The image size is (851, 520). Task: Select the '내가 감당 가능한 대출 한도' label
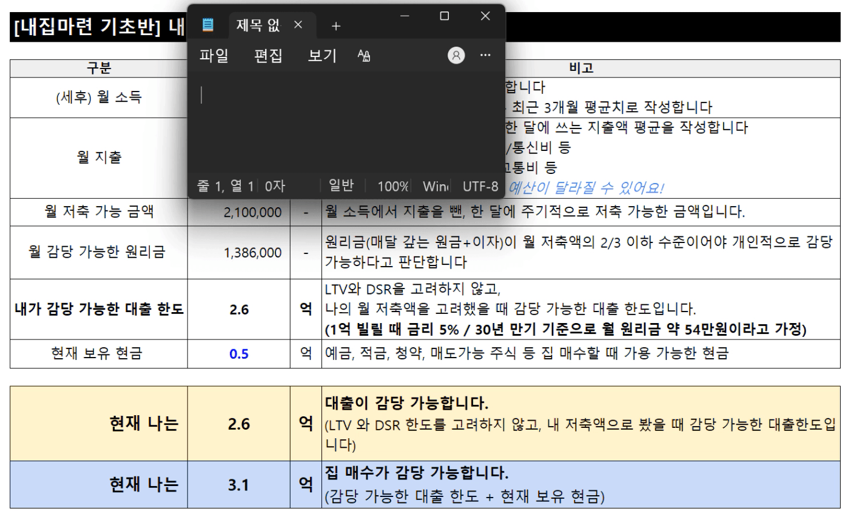99,309
